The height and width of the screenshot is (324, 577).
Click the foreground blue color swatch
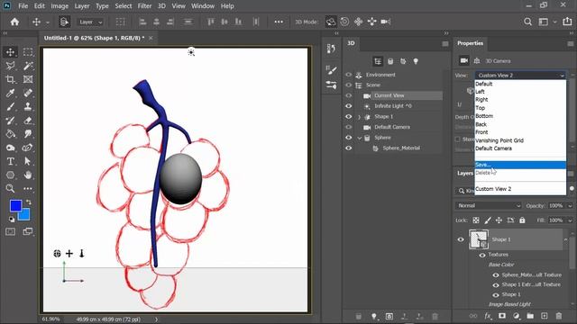(x=15, y=205)
